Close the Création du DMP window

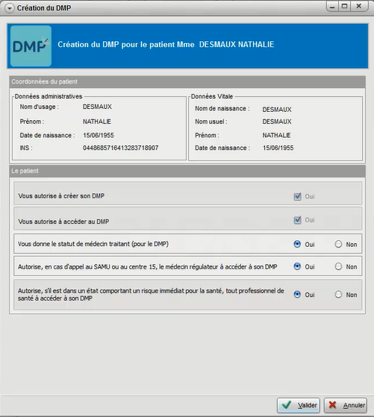[359, 7]
